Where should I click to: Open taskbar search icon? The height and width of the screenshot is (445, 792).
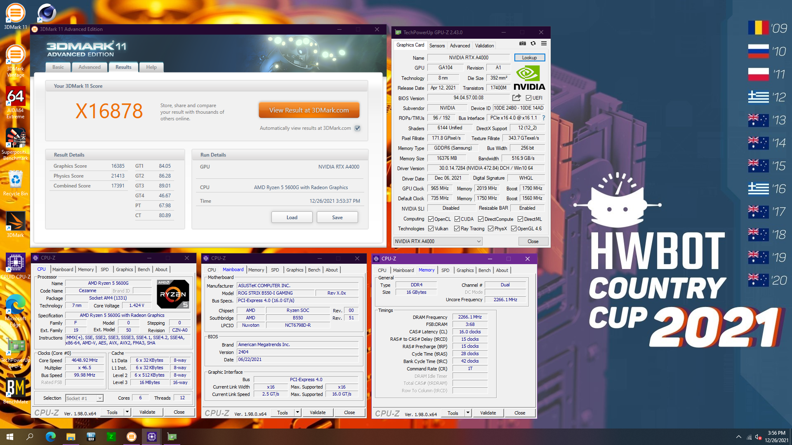point(30,437)
